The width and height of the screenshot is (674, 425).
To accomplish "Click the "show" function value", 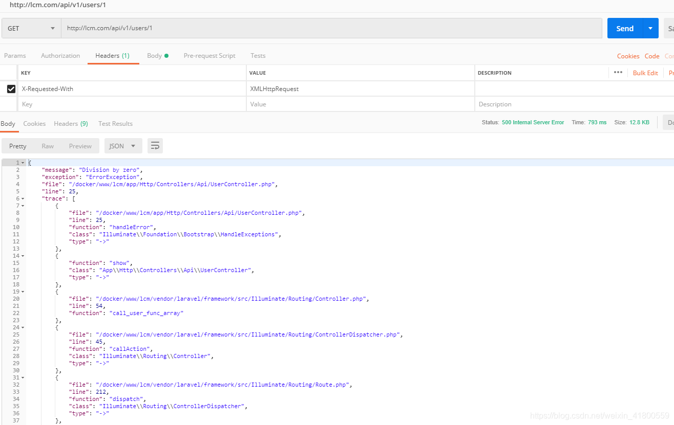I will pos(120,263).
